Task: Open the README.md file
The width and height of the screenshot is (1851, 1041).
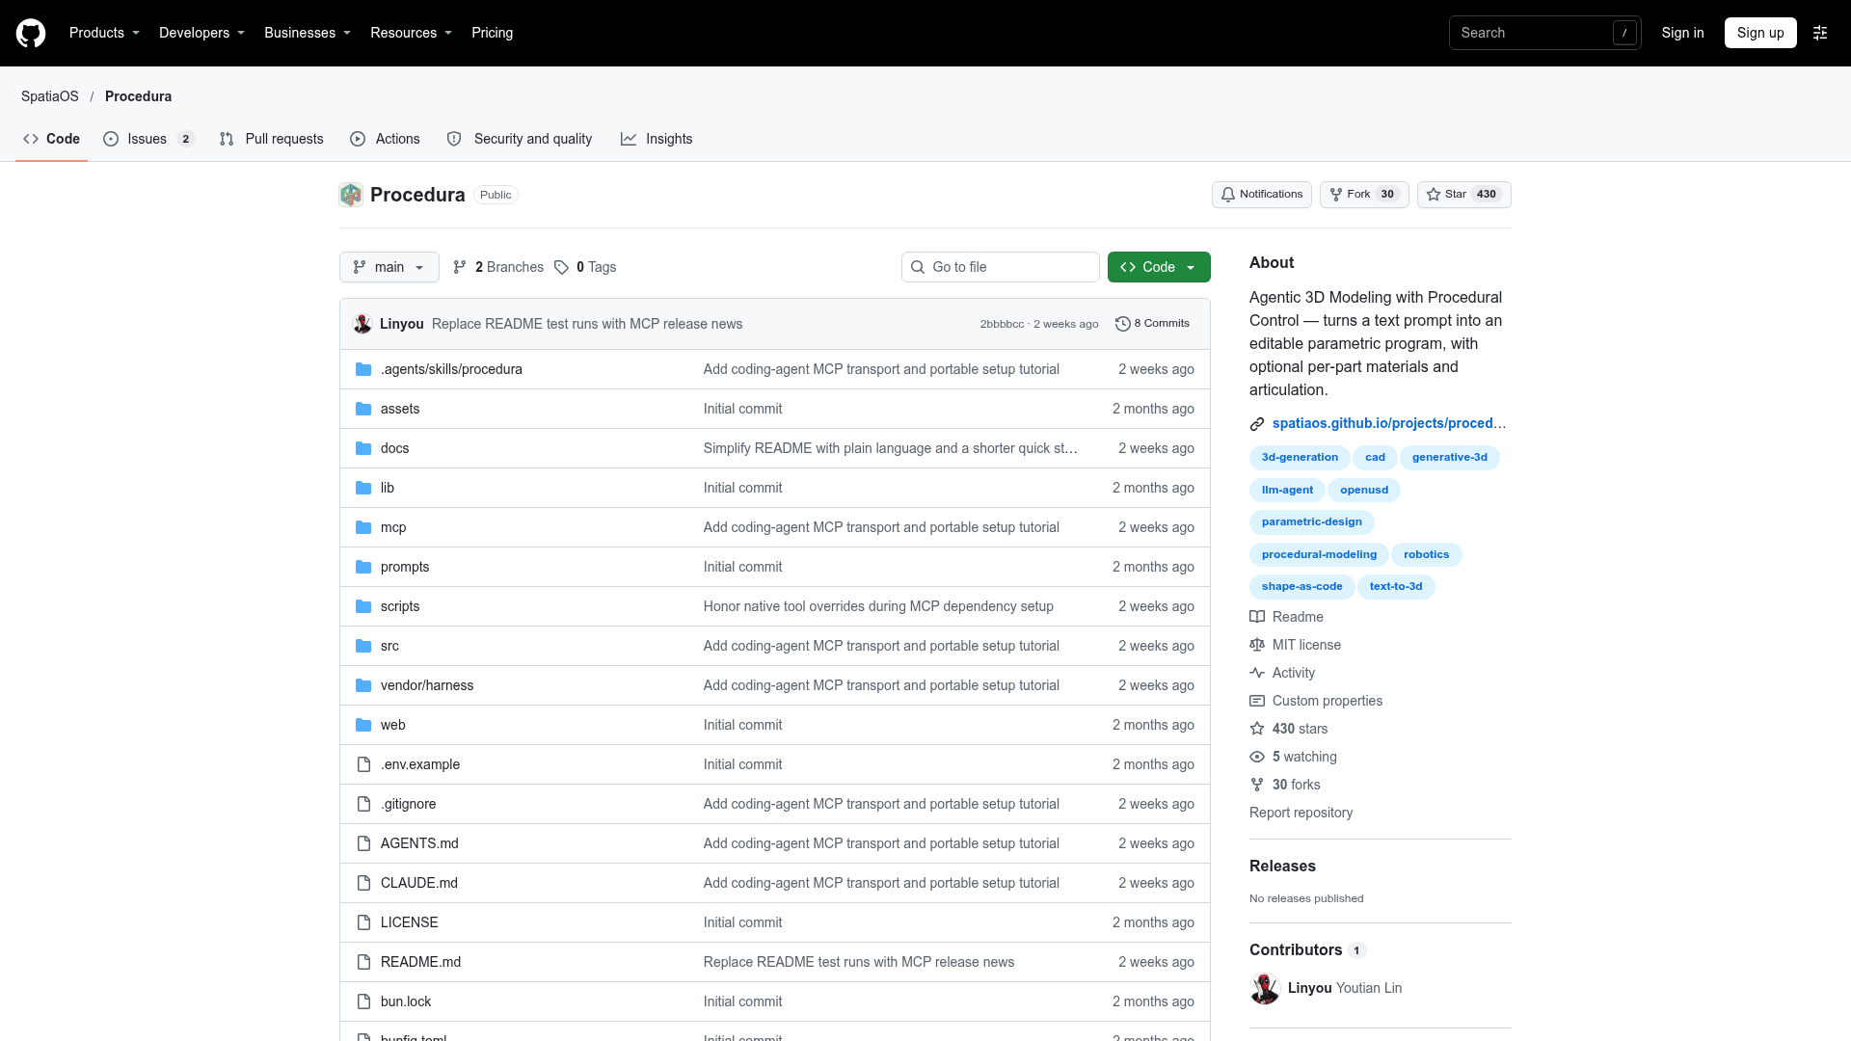Action: (x=420, y=962)
